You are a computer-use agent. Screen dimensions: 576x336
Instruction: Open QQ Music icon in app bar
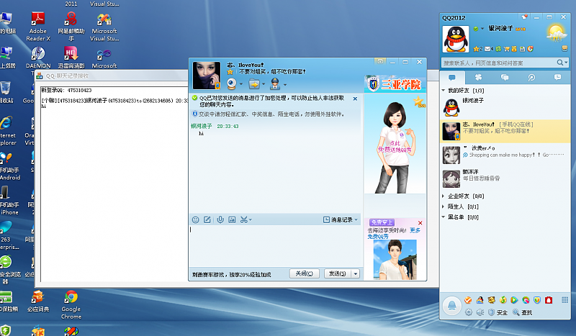point(503,300)
